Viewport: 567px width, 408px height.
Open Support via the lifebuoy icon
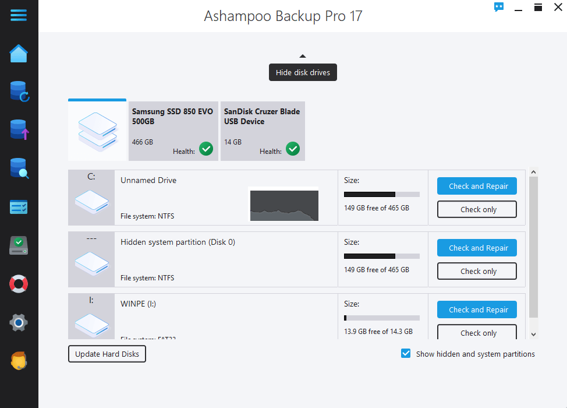coord(19,284)
